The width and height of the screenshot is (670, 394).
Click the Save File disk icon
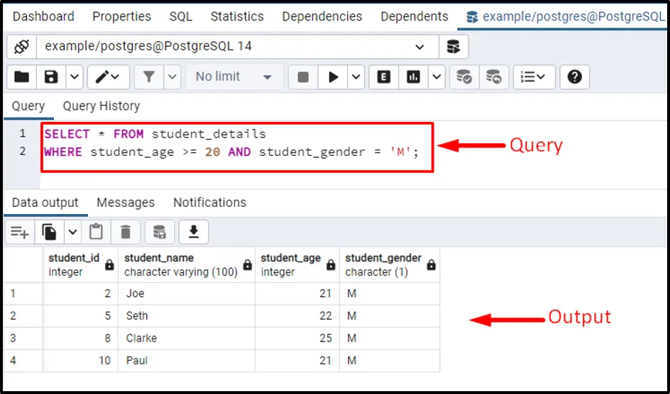pyautogui.click(x=51, y=77)
